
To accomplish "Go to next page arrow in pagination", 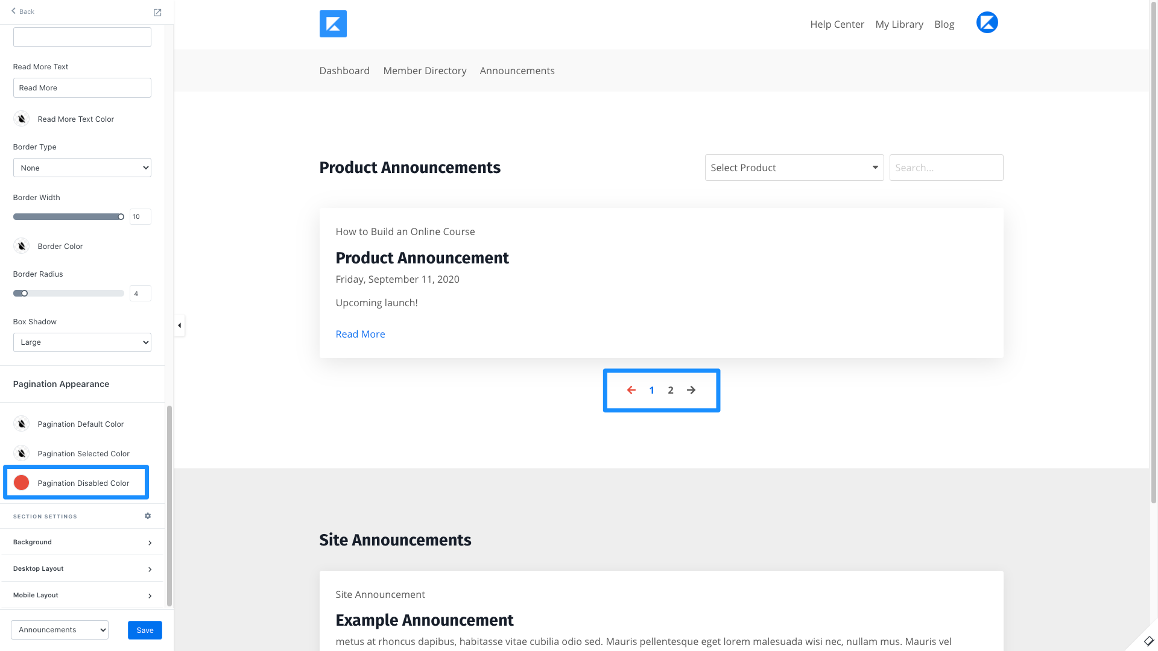I will [x=691, y=390].
